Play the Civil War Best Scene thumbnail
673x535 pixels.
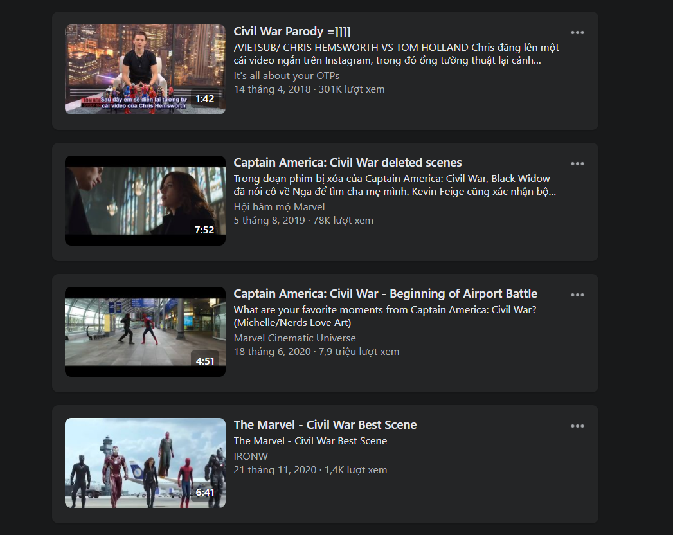pyautogui.click(x=145, y=463)
